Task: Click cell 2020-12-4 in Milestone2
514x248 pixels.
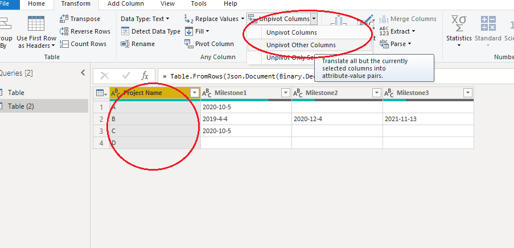Action: [x=337, y=119]
